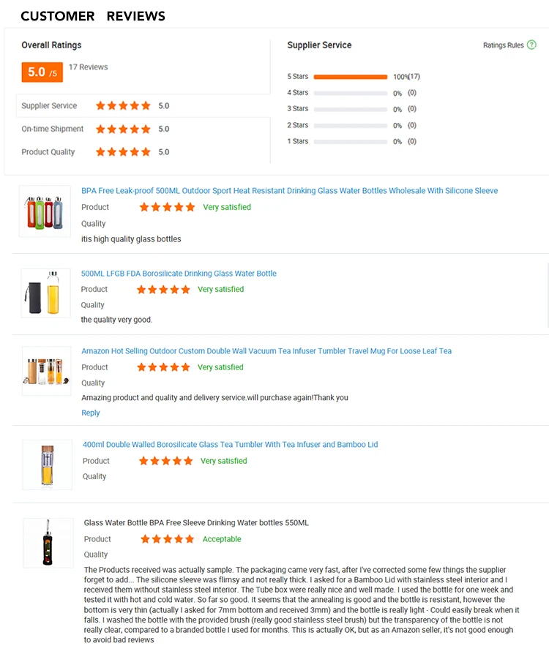Open black sleeve 550ML bottle thumbnail
This screenshot has height=654, width=549.
(48, 543)
